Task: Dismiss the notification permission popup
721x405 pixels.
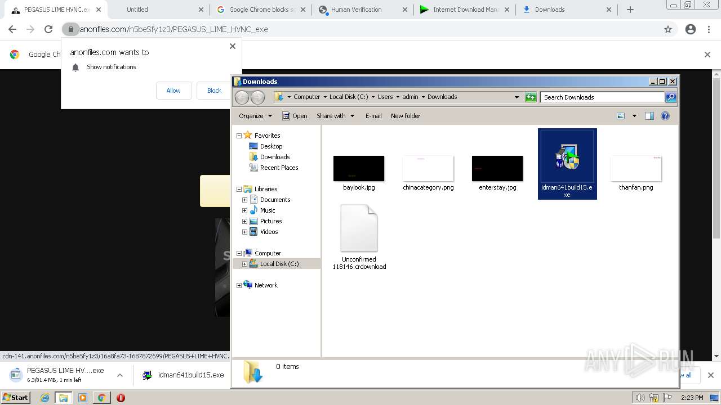Action: click(x=233, y=46)
